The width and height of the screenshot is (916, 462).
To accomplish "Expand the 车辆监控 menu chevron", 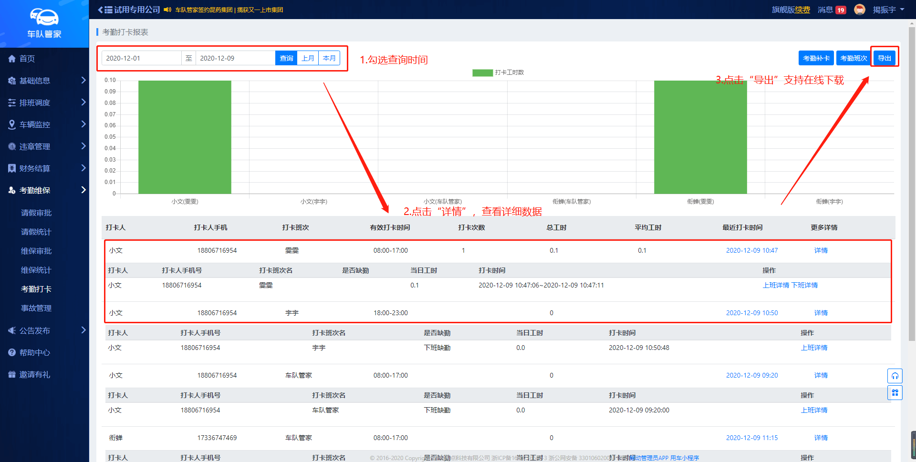I will pyautogui.click(x=83, y=124).
